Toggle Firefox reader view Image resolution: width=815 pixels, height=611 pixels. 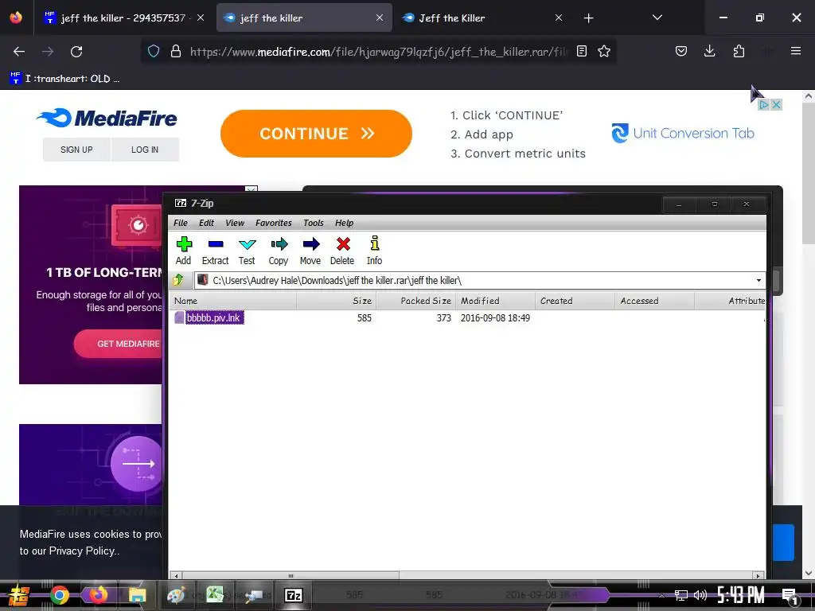click(582, 52)
